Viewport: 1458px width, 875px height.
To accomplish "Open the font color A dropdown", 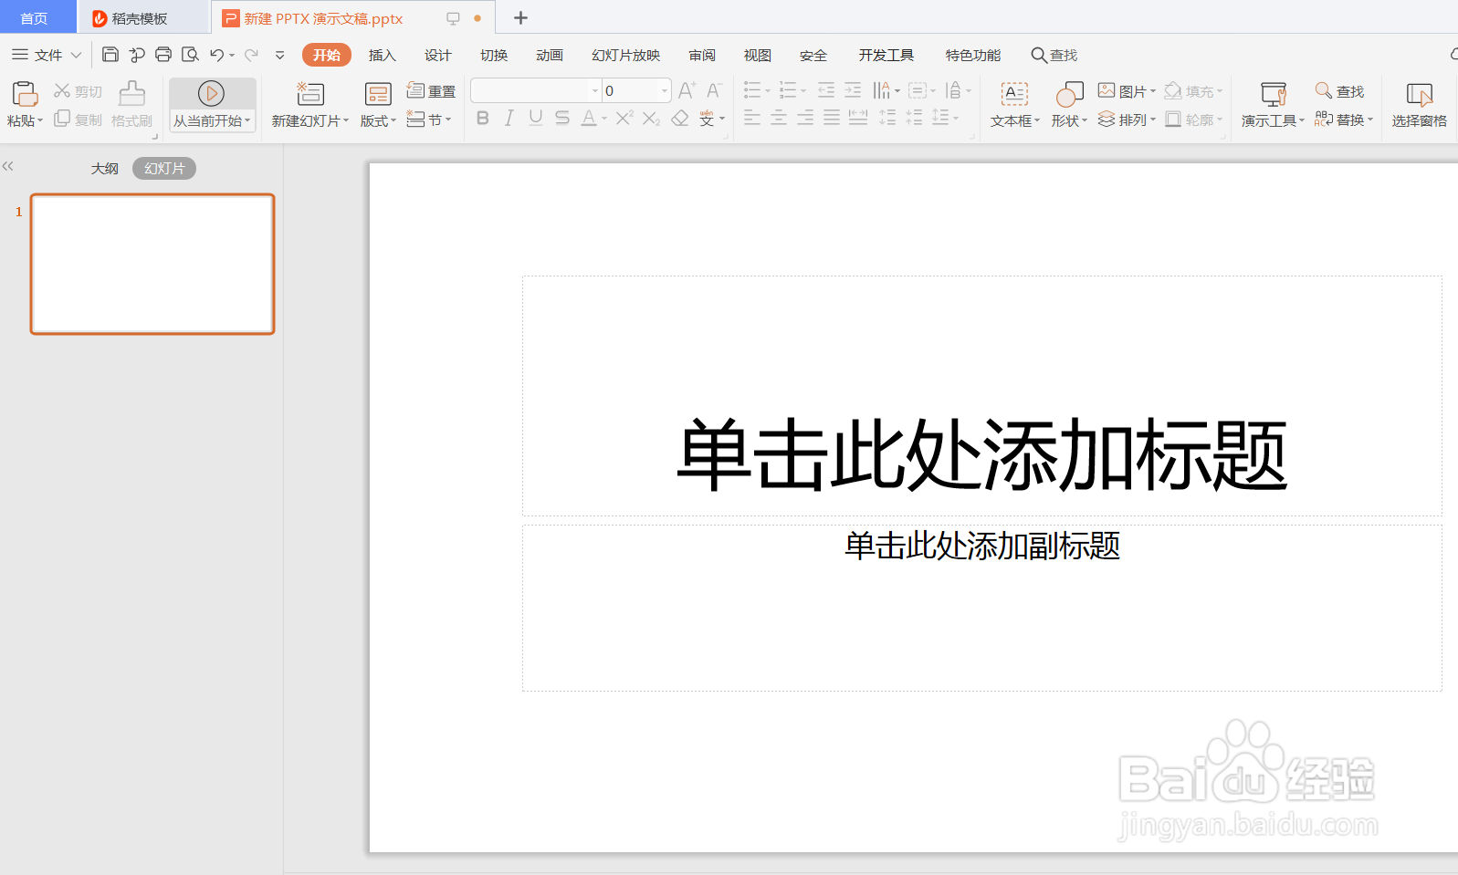I will (x=603, y=119).
